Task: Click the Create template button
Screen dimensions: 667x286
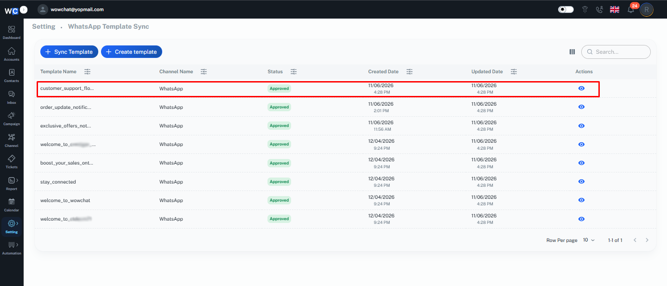Action: coord(132,52)
